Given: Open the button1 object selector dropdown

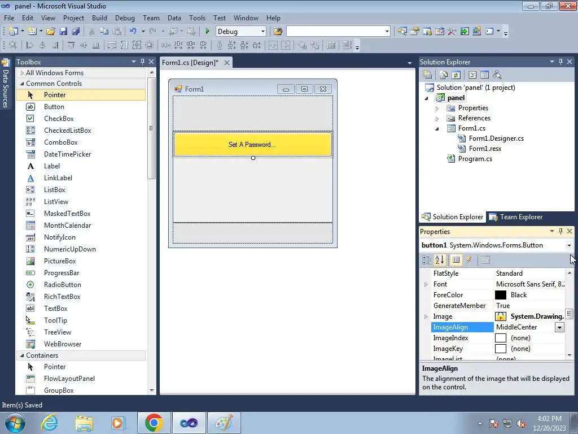Looking at the screenshot, I should (x=569, y=245).
